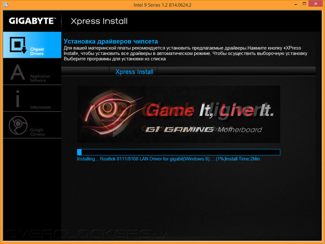Click the 'Xpress Install' header title
Screen dimensions: 325x244
coord(99,21)
